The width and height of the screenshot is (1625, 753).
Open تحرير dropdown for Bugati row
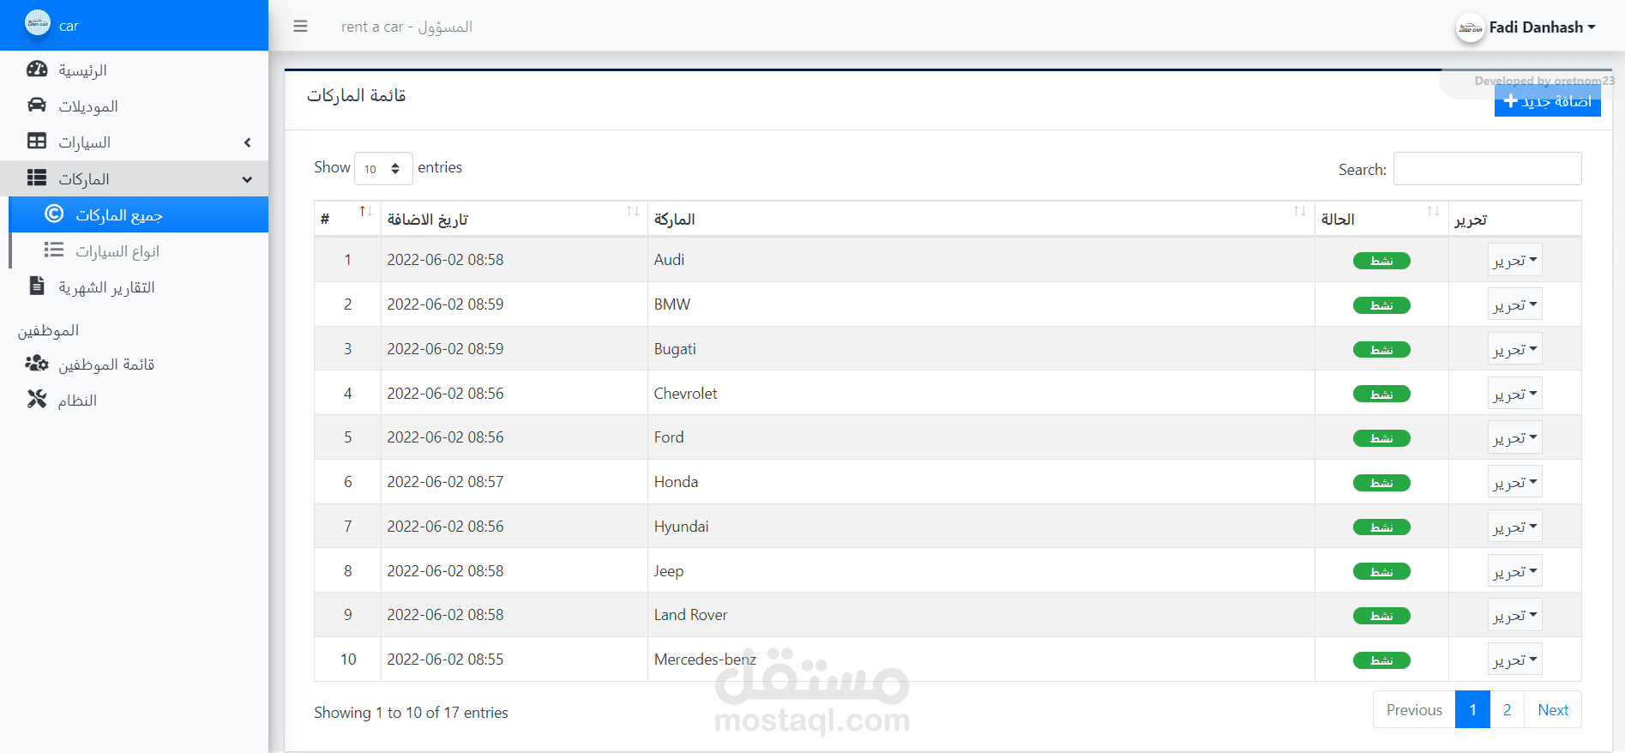pyautogui.click(x=1514, y=349)
